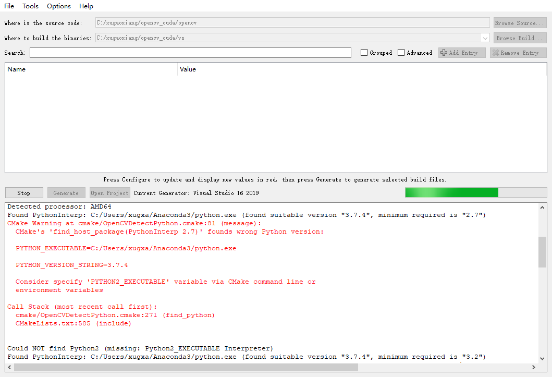
Task: Enable the Advanced checkbox
Action: click(401, 53)
